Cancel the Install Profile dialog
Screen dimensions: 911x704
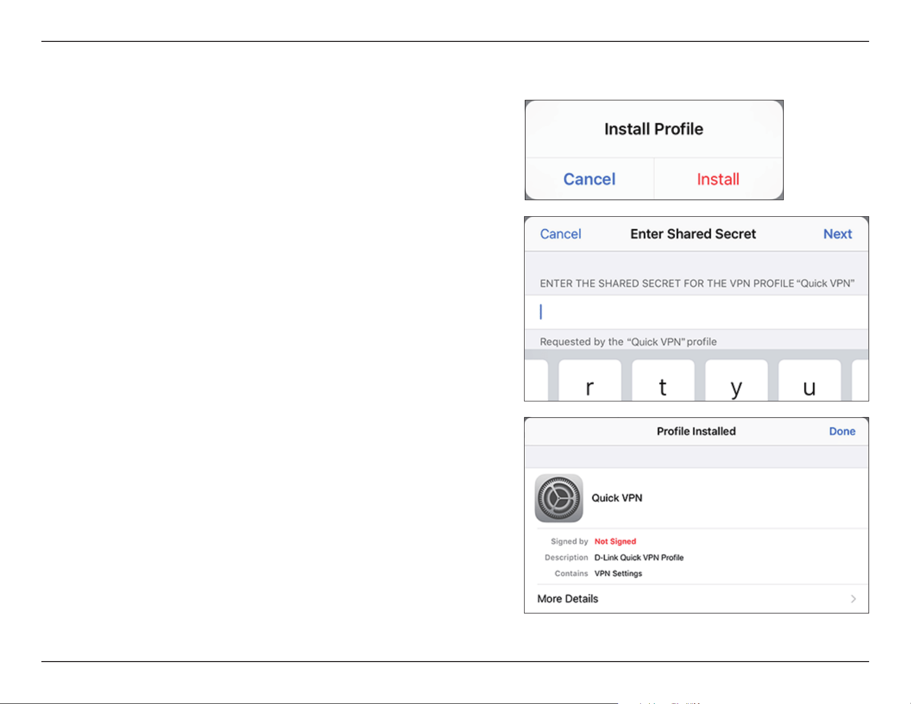589,179
